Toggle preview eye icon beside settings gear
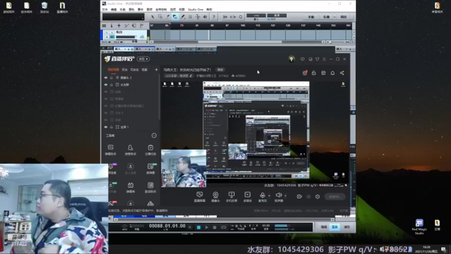Viewport: 451px width, 254px height. coord(308,196)
